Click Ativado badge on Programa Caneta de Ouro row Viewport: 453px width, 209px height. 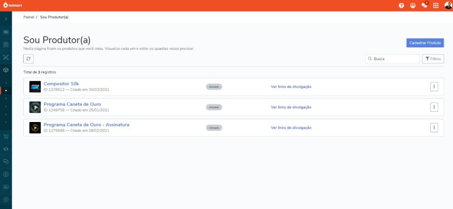(x=214, y=107)
